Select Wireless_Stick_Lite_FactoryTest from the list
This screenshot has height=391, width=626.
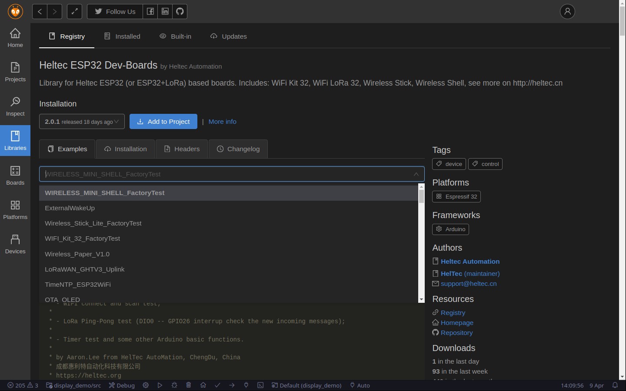coord(93,223)
